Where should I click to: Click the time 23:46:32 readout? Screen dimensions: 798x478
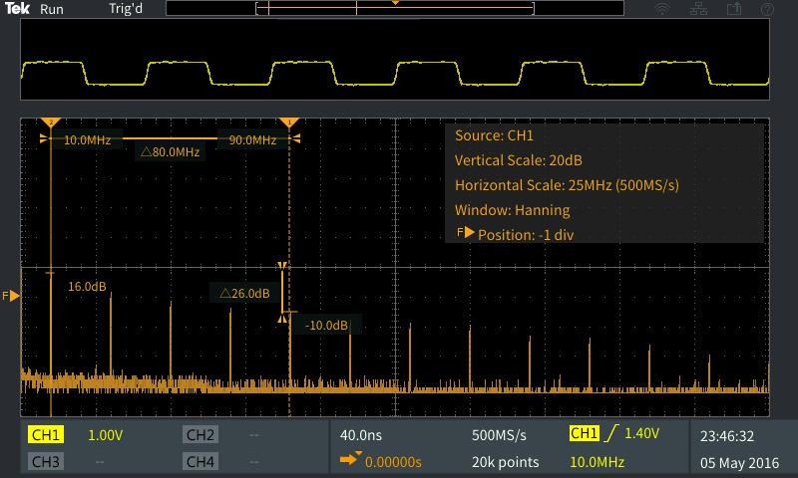[727, 436]
